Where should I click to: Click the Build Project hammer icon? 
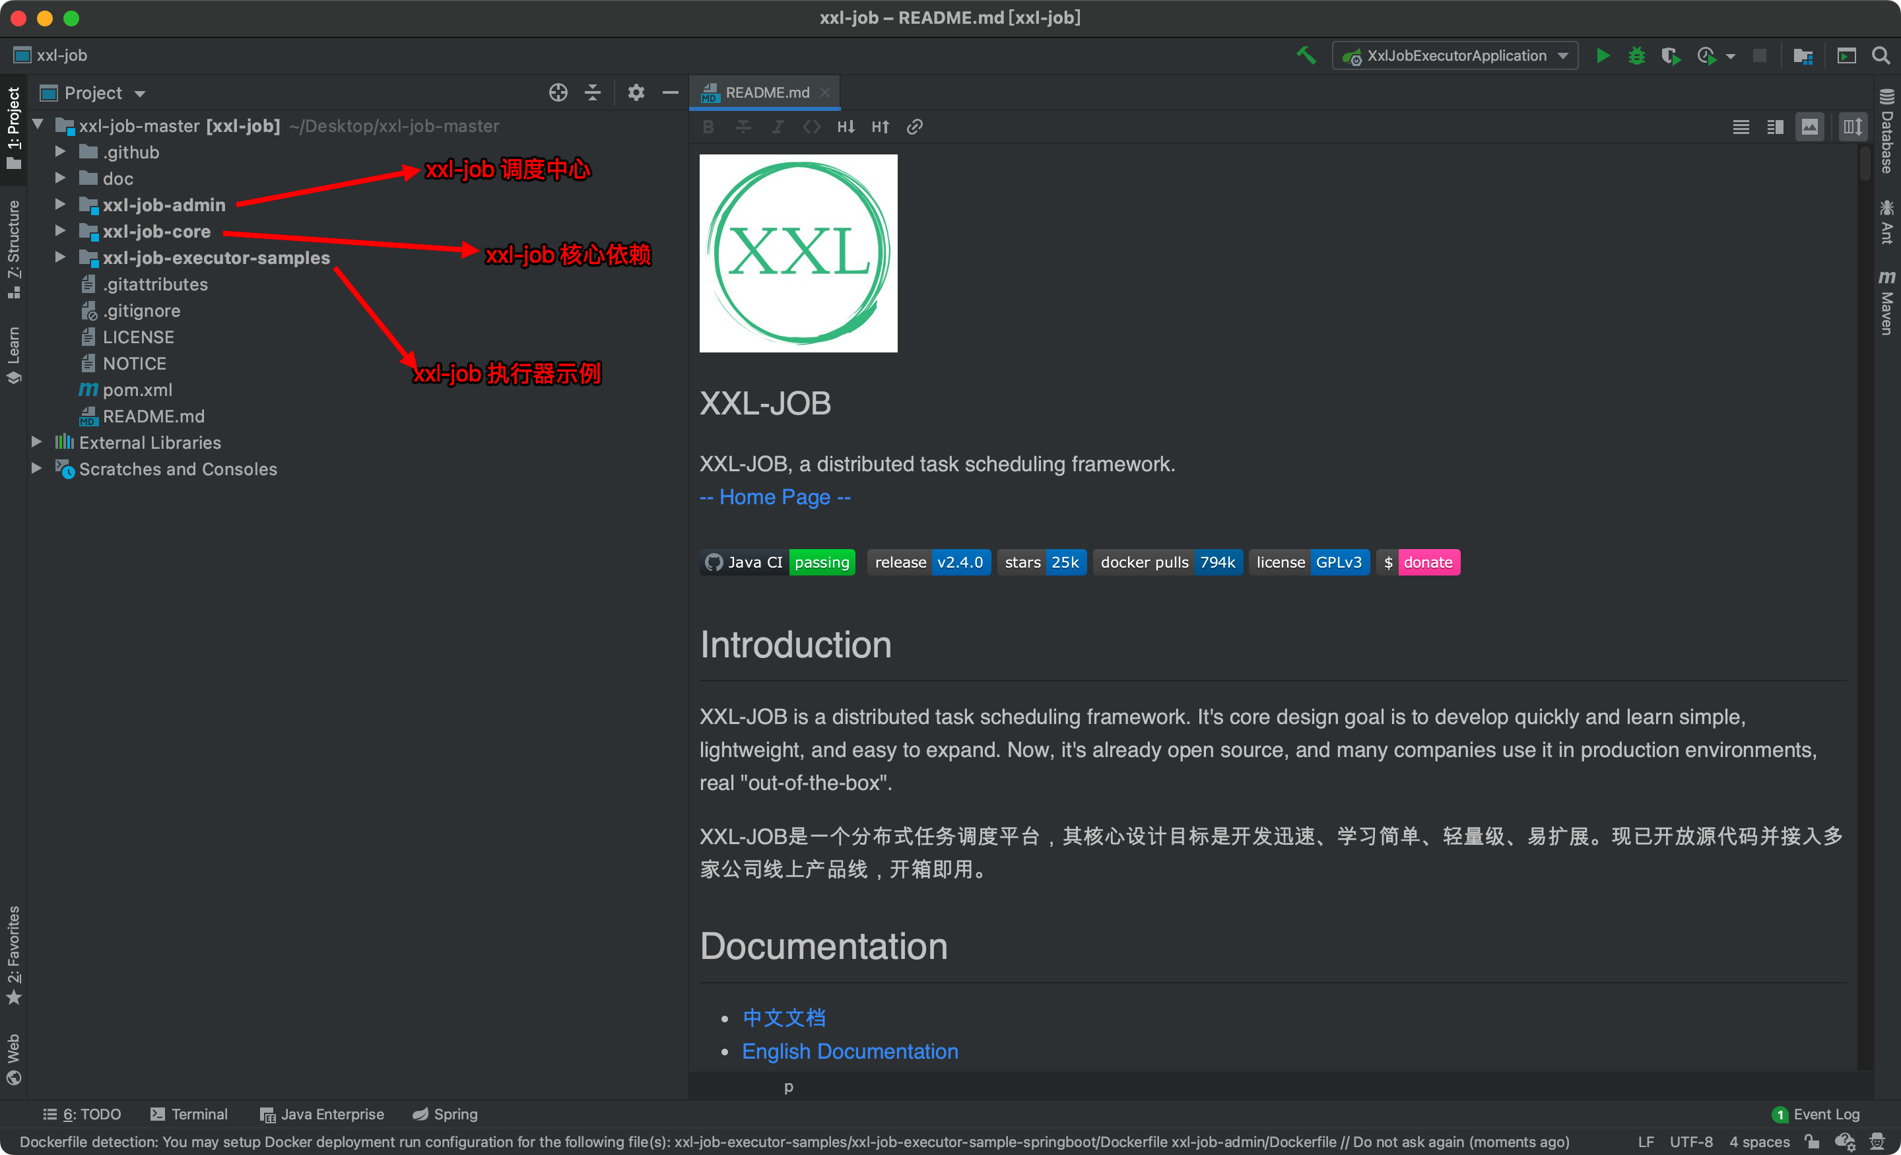[x=1306, y=55]
